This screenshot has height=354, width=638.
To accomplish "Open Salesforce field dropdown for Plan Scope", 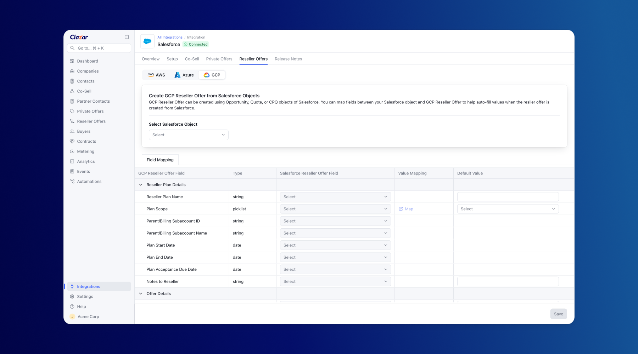I will tap(335, 209).
